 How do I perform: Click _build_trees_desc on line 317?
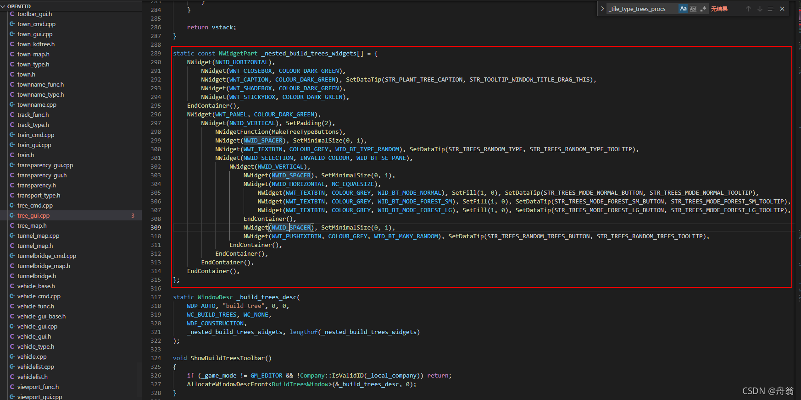pyautogui.click(x=267, y=297)
